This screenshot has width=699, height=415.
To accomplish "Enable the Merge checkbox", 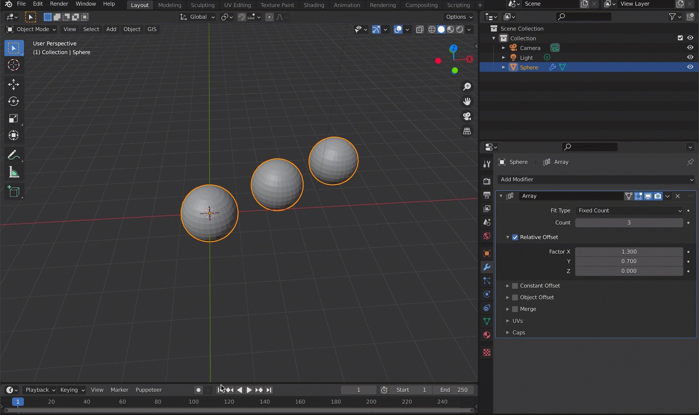I will (515, 309).
